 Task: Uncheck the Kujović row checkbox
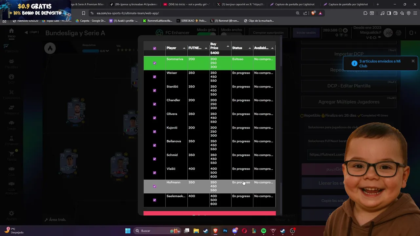click(155, 132)
